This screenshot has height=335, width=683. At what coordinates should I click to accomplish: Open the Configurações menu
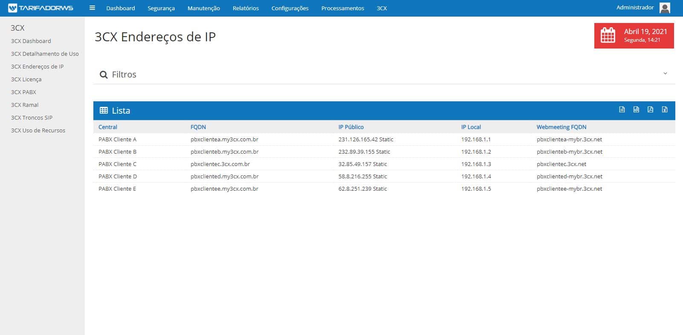[290, 8]
